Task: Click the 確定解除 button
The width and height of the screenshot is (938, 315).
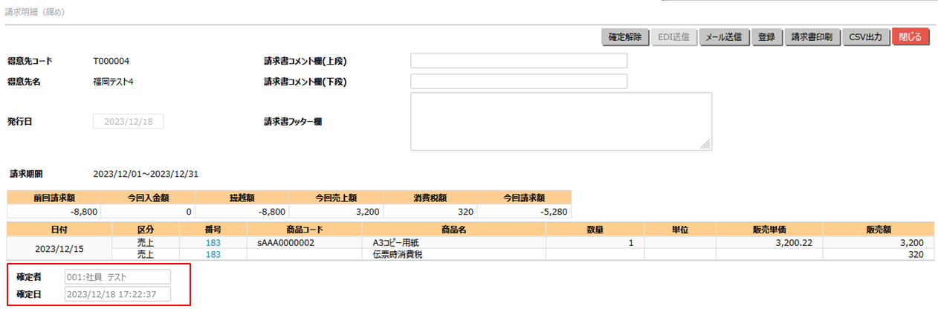Action: (x=624, y=37)
